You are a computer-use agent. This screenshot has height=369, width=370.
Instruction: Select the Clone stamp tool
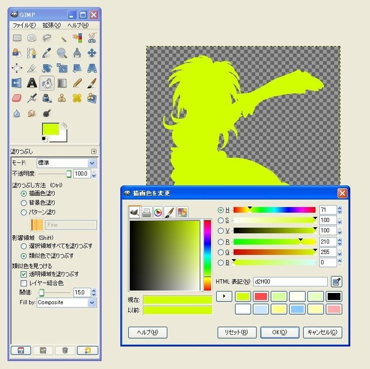coord(62,98)
